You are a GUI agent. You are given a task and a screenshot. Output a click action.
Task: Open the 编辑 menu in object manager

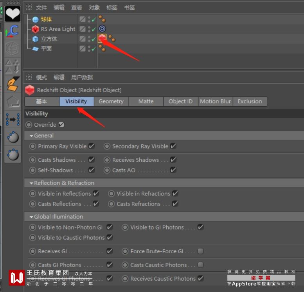(59, 7)
